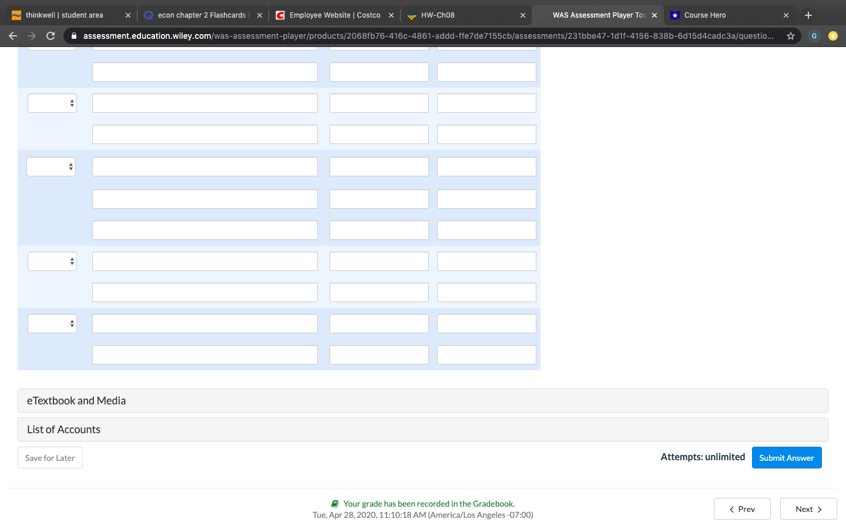Open the date dropdown for the three-line entry
846x529 pixels.
pos(51,167)
